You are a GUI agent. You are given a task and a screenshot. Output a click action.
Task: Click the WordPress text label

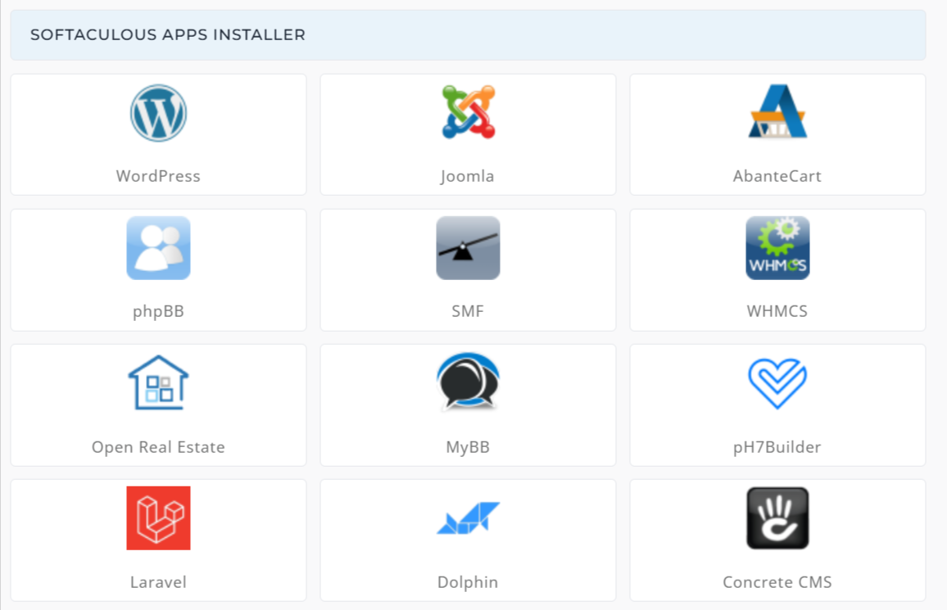(158, 176)
